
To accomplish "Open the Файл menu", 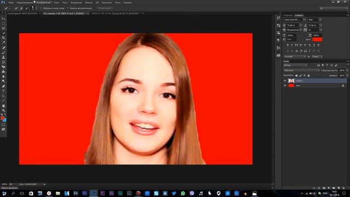I will point(11,2).
